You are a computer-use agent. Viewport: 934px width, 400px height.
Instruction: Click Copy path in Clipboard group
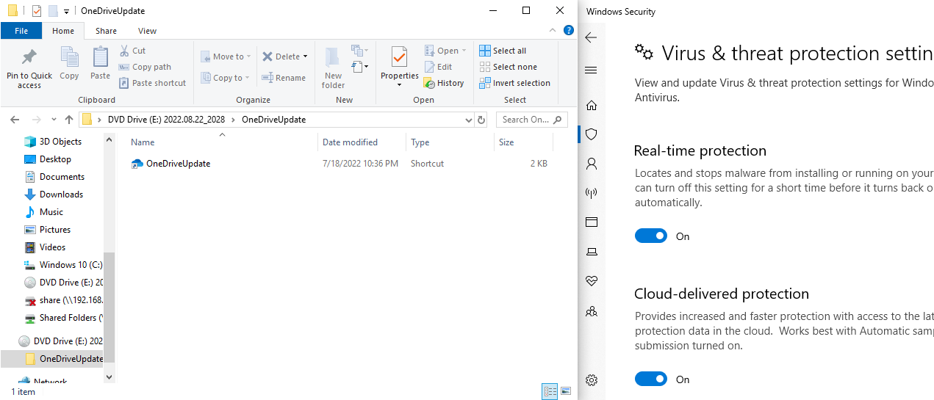point(145,67)
